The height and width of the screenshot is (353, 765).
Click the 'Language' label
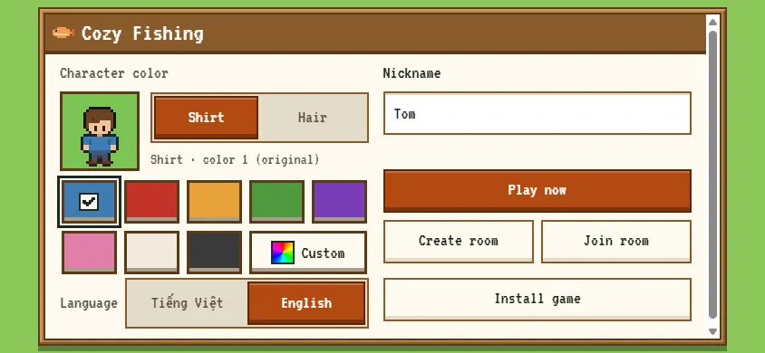(x=89, y=303)
